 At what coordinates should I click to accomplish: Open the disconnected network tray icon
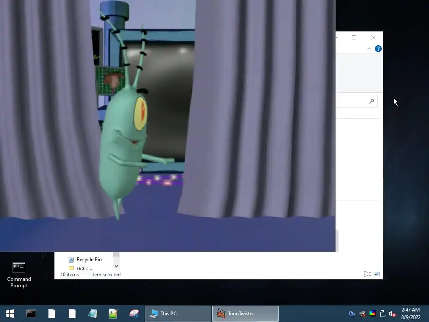[x=362, y=314]
